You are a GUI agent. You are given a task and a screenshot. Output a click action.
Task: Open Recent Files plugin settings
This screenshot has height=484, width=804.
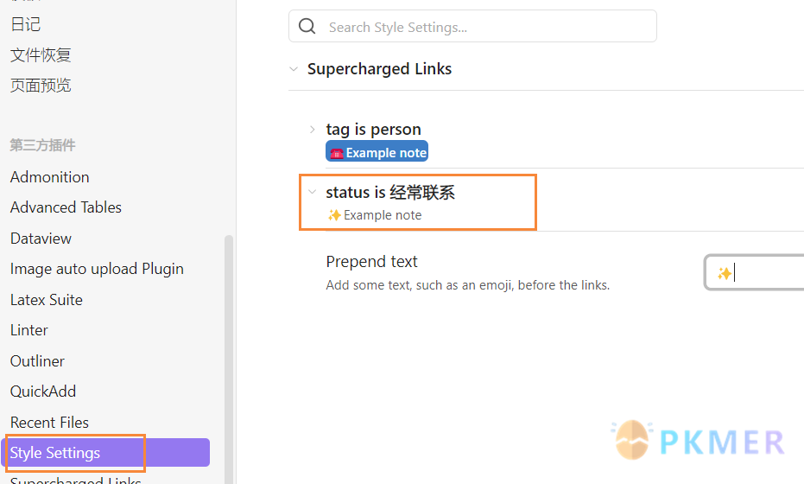point(49,423)
